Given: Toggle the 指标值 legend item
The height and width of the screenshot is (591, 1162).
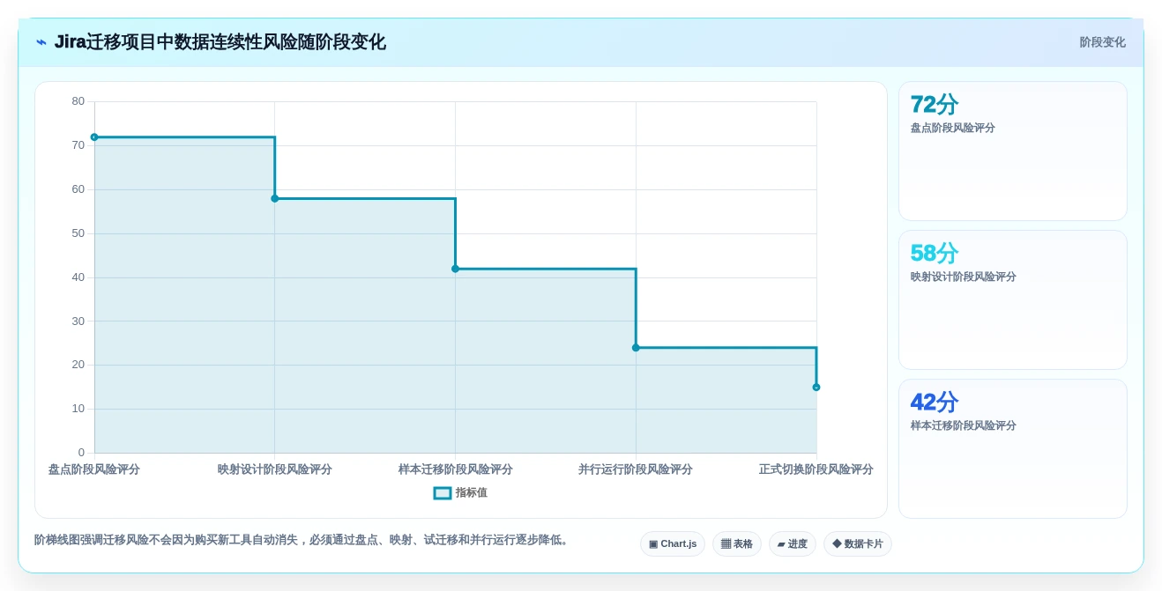Looking at the screenshot, I should tap(460, 493).
